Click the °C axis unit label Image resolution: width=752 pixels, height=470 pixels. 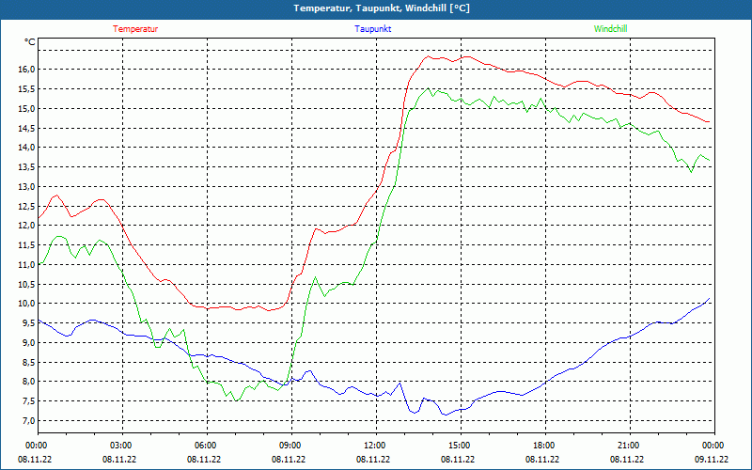tap(30, 42)
